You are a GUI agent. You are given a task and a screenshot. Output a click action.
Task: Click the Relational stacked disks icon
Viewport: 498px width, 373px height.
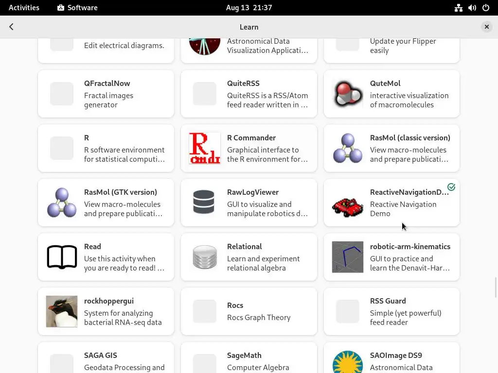tap(205, 257)
